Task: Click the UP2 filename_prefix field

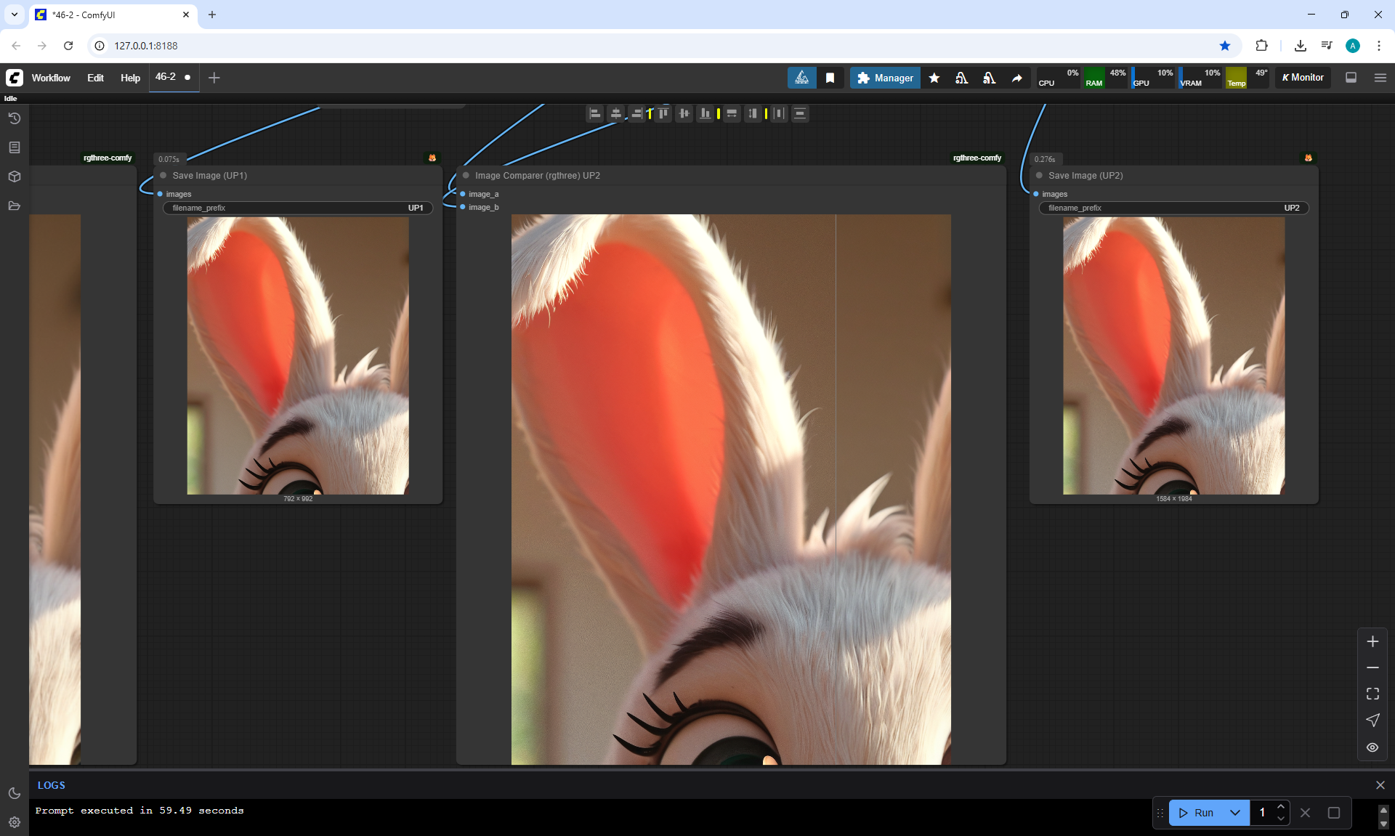Action: click(x=1173, y=208)
